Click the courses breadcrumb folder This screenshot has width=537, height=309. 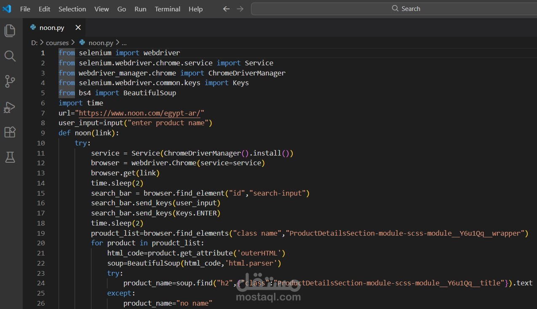57,43
